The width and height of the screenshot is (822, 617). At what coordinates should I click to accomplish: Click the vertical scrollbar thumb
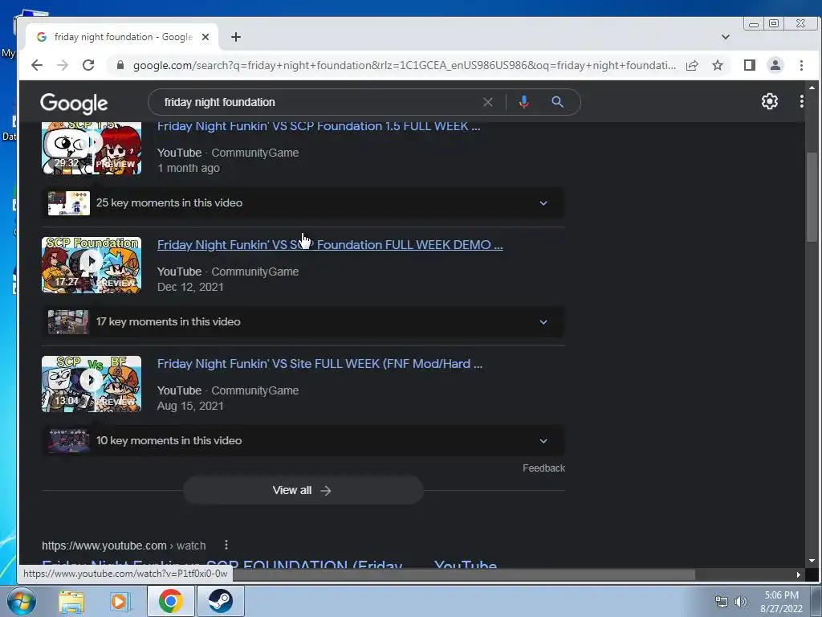tap(812, 197)
